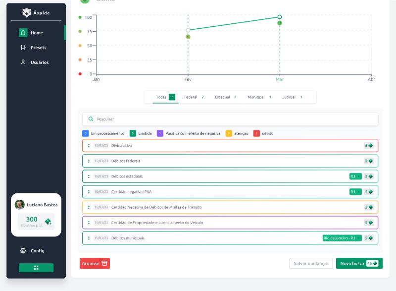
Task: Toggle Positiva com efeito de negativa filter
Action: pos(189,133)
